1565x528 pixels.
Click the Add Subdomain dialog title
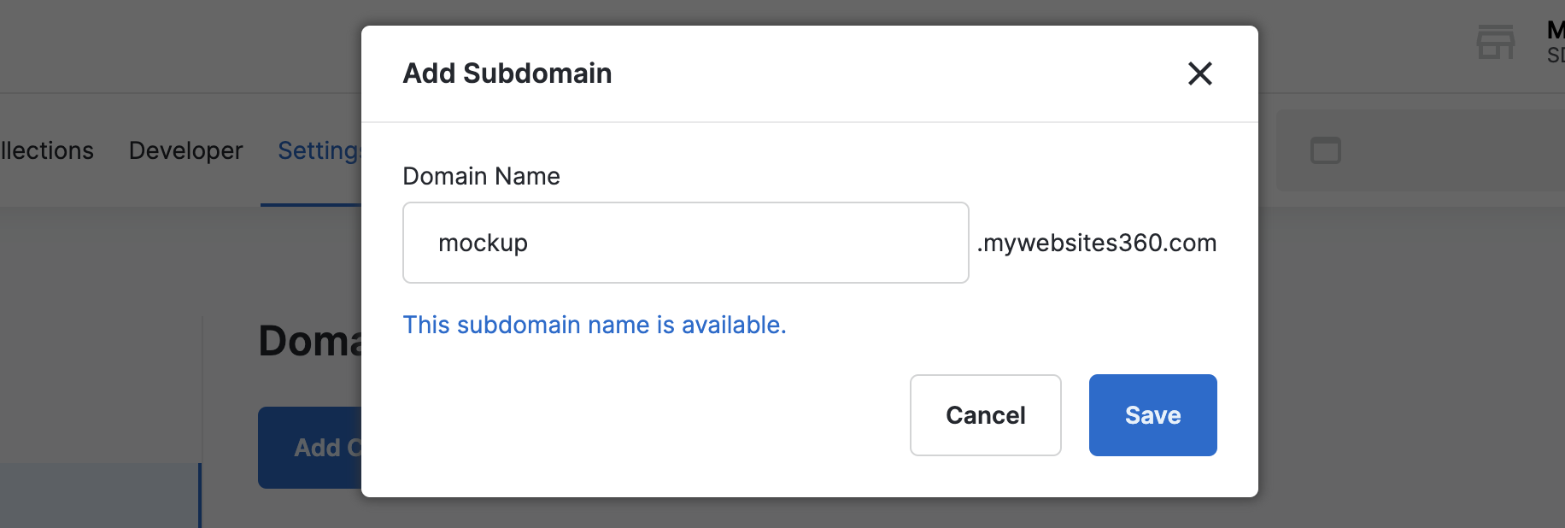(x=507, y=73)
